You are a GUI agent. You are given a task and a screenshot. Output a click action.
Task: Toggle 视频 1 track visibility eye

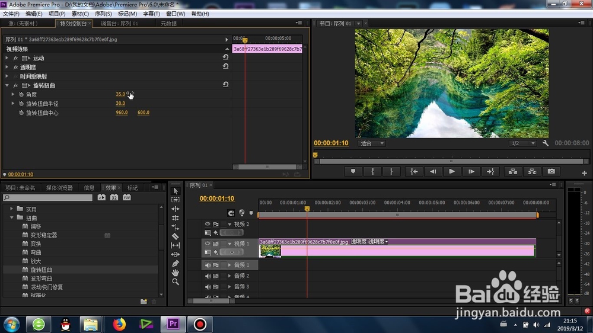point(207,244)
